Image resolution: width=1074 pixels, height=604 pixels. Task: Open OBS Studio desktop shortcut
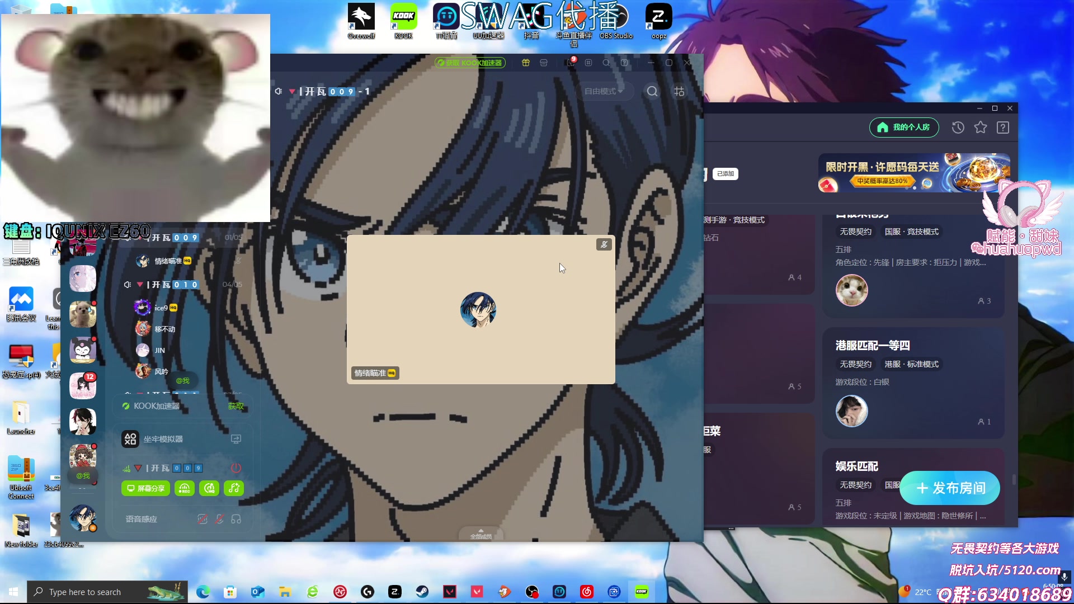click(x=616, y=21)
